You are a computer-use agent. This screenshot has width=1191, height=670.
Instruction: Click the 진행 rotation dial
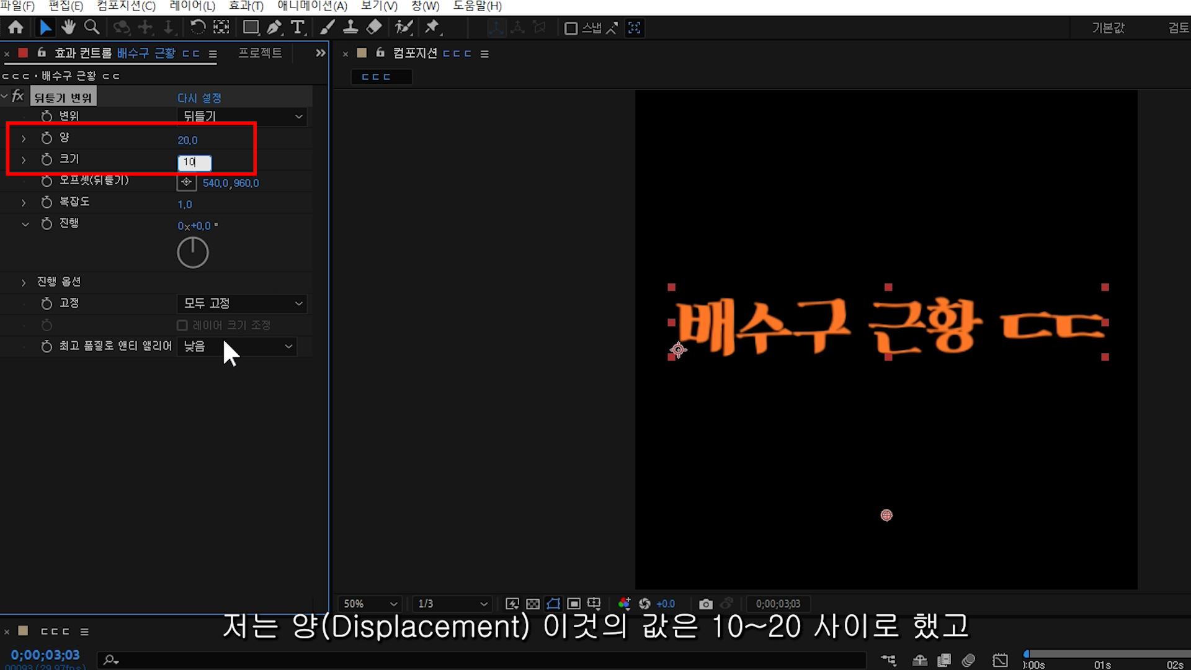click(193, 252)
